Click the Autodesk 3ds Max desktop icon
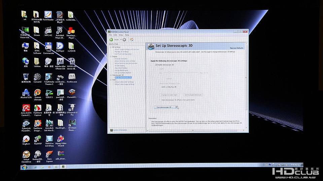This screenshot has height=181, width=323. 49,126
